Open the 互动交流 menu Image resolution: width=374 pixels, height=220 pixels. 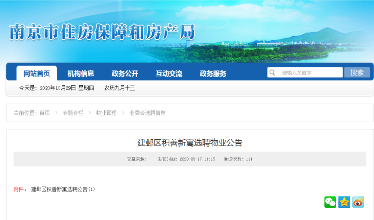click(x=168, y=73)
